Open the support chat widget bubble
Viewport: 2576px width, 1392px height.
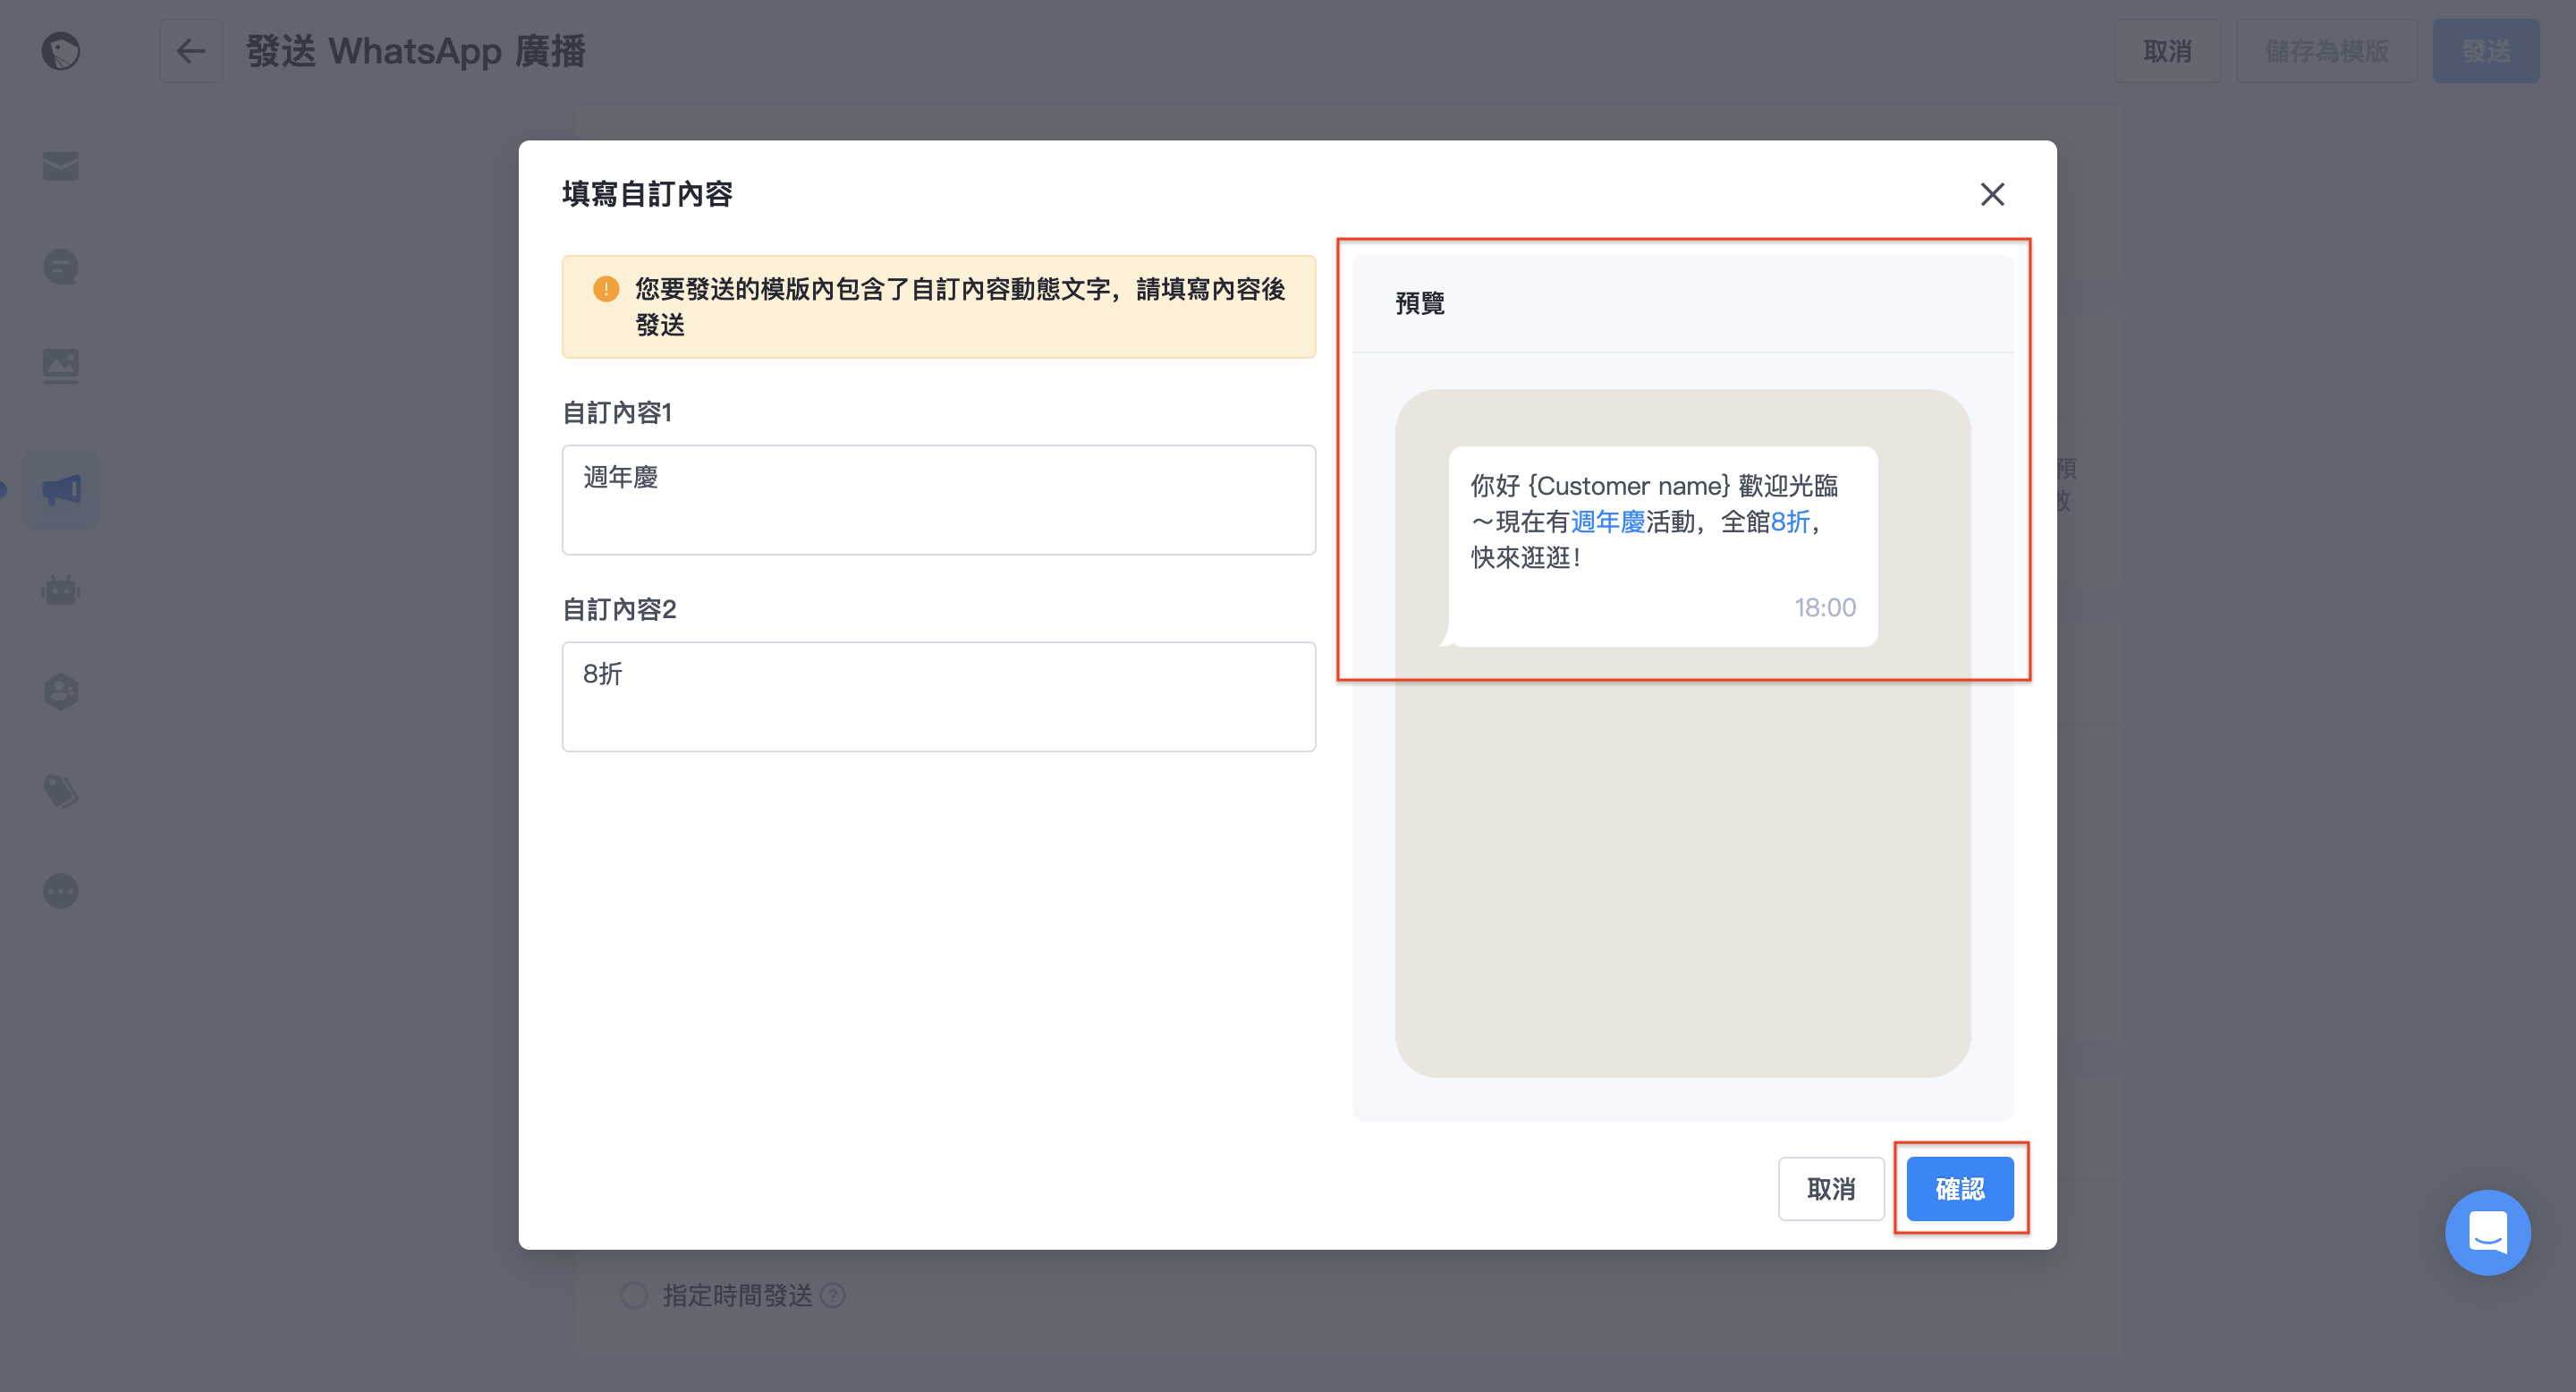[x=2487, y=1232]
